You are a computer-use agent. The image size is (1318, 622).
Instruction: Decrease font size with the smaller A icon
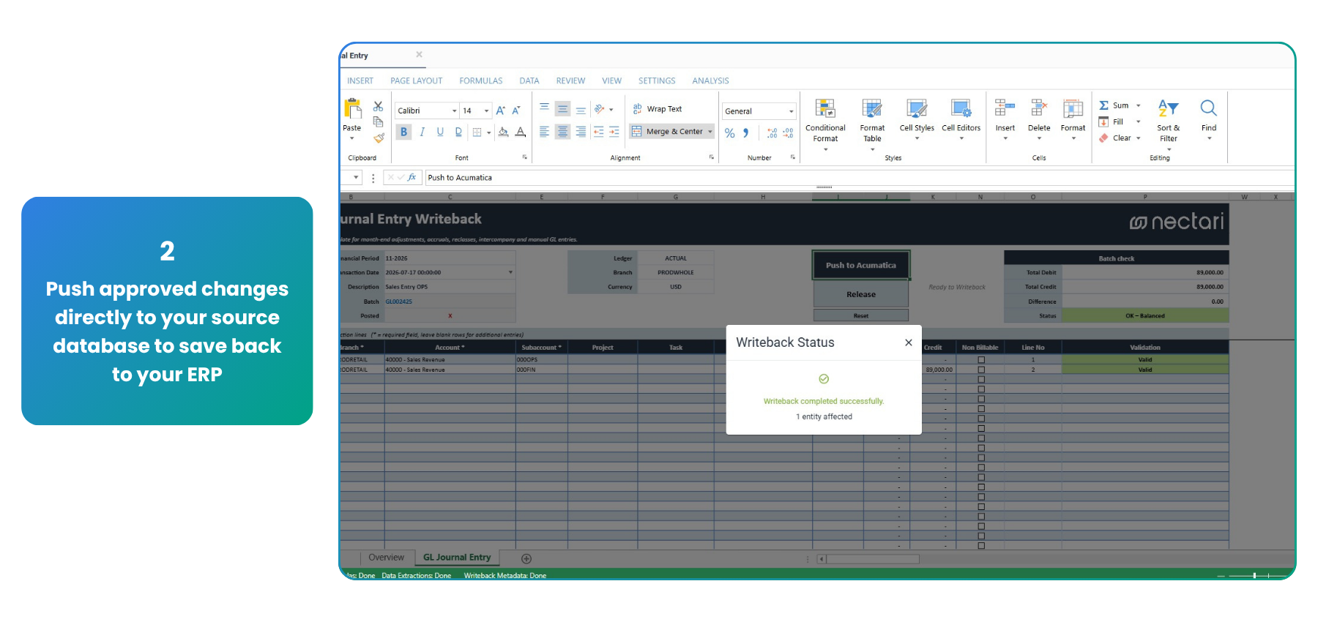pos(516,110)
